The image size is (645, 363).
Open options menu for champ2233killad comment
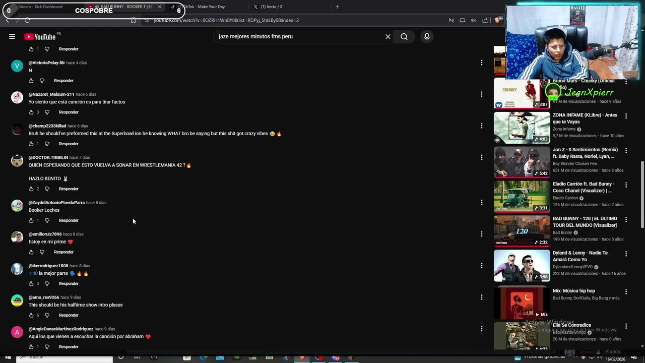pos(481,126)
